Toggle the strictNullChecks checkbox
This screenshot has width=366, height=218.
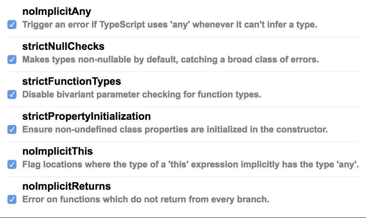(12, 60)
